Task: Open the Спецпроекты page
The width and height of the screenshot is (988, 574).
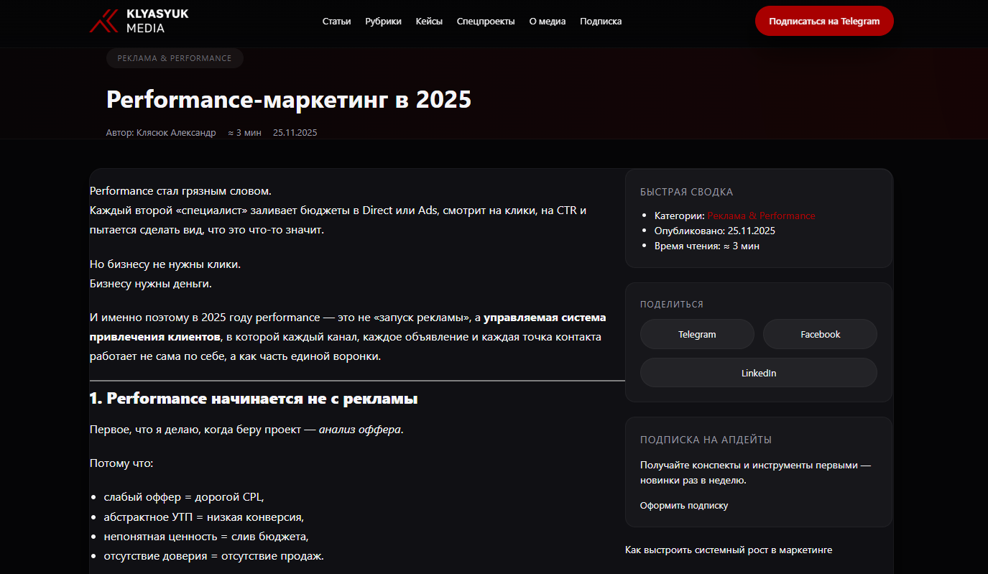Action: point(485,21)
